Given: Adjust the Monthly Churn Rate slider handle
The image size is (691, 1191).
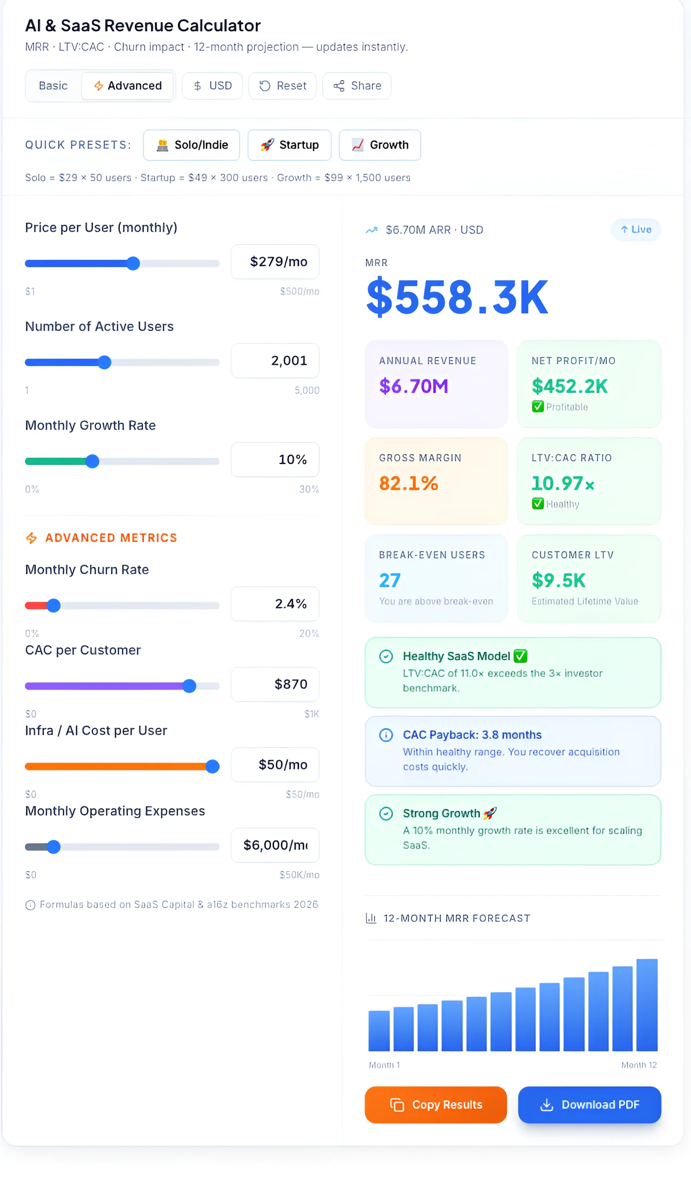Looking at the screenshot, I should pos(54,605).
